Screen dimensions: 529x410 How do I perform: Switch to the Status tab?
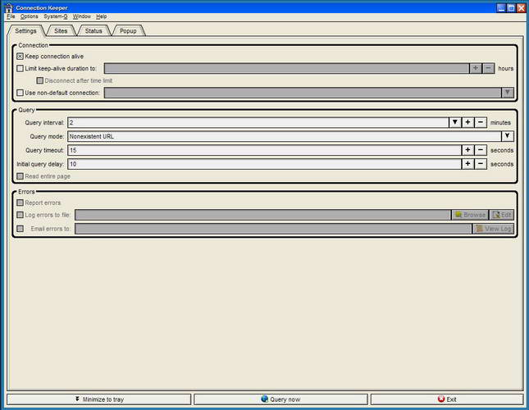point(93,30)
